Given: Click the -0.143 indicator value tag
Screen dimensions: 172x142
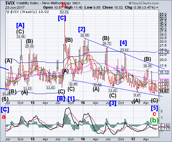Looking at the screenshot, I should pyautogui.click(x=164, y=125).
